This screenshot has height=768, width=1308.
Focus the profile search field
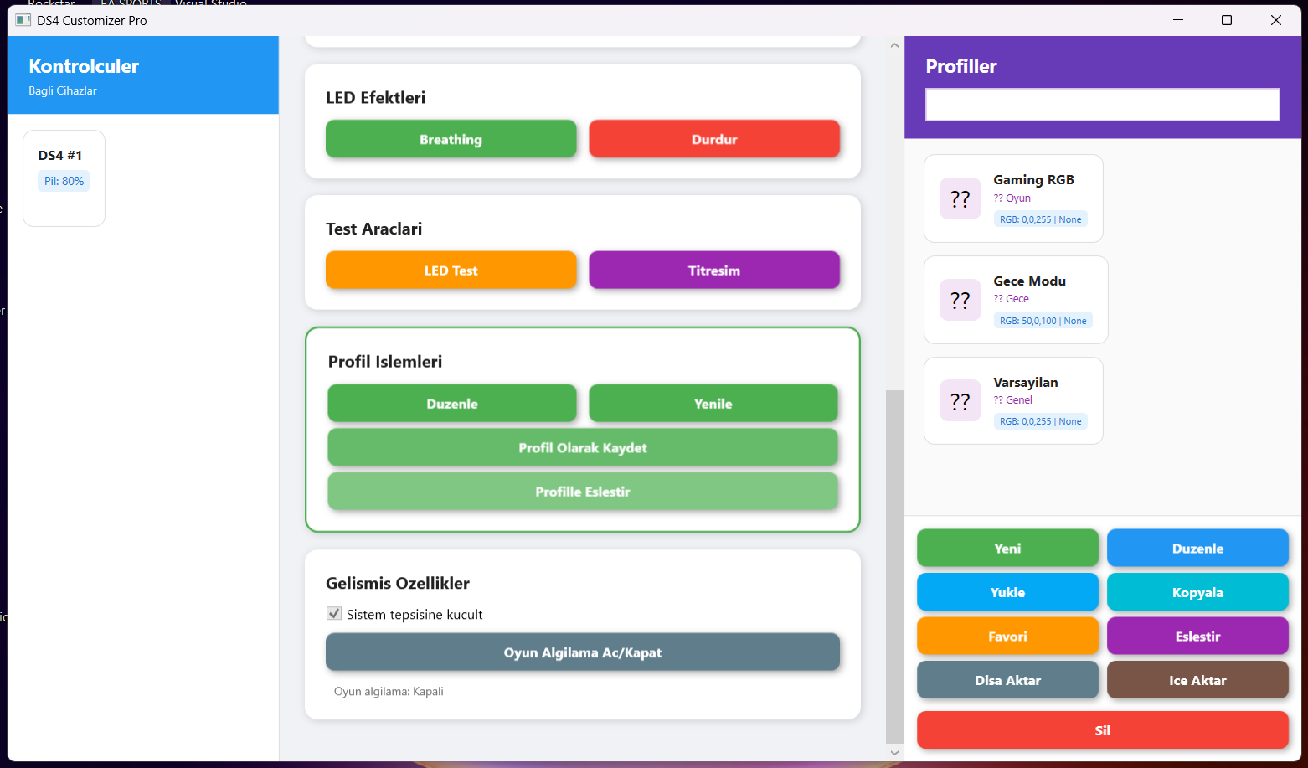[x=1103, y=105]
